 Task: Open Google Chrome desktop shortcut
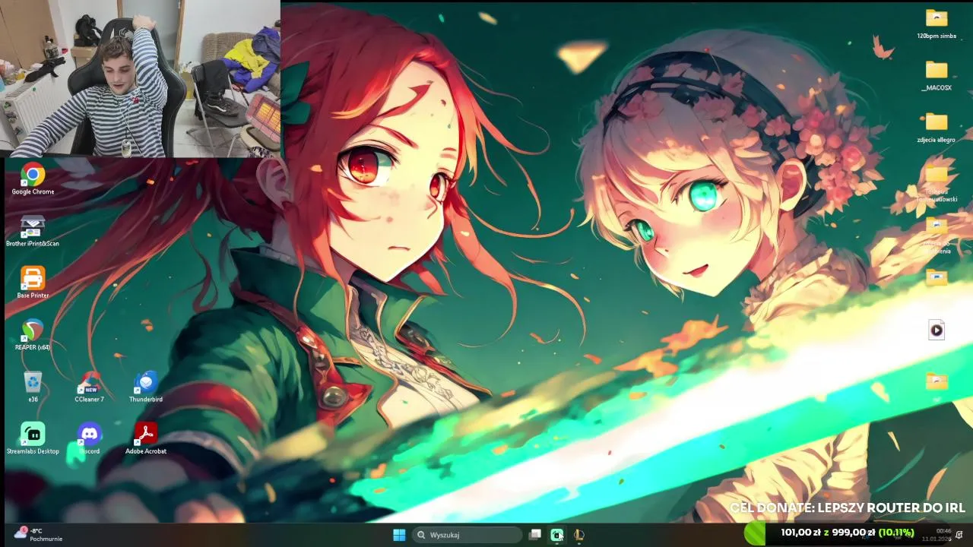click(x=33, y=179)
